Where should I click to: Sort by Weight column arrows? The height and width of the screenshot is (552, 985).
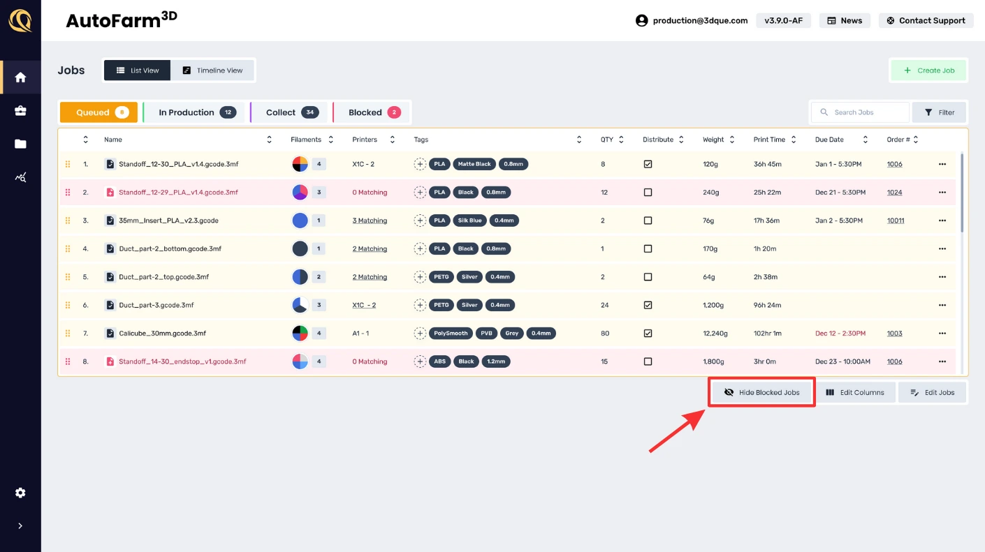coord(731,140)
